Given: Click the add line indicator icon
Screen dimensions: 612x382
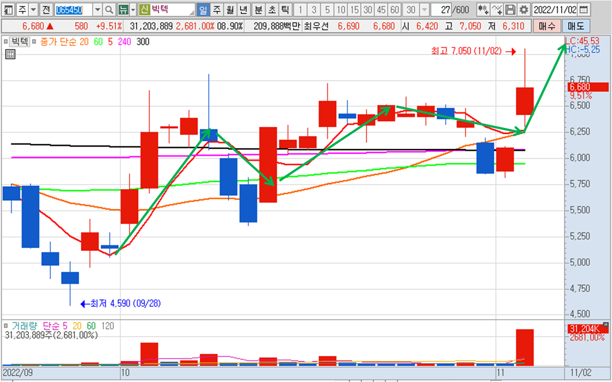Looking at the screenshot, I should pos(497,9).
